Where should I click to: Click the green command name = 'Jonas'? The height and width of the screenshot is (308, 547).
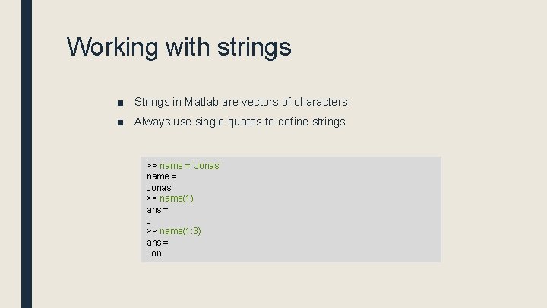click(x=190, y=165)
